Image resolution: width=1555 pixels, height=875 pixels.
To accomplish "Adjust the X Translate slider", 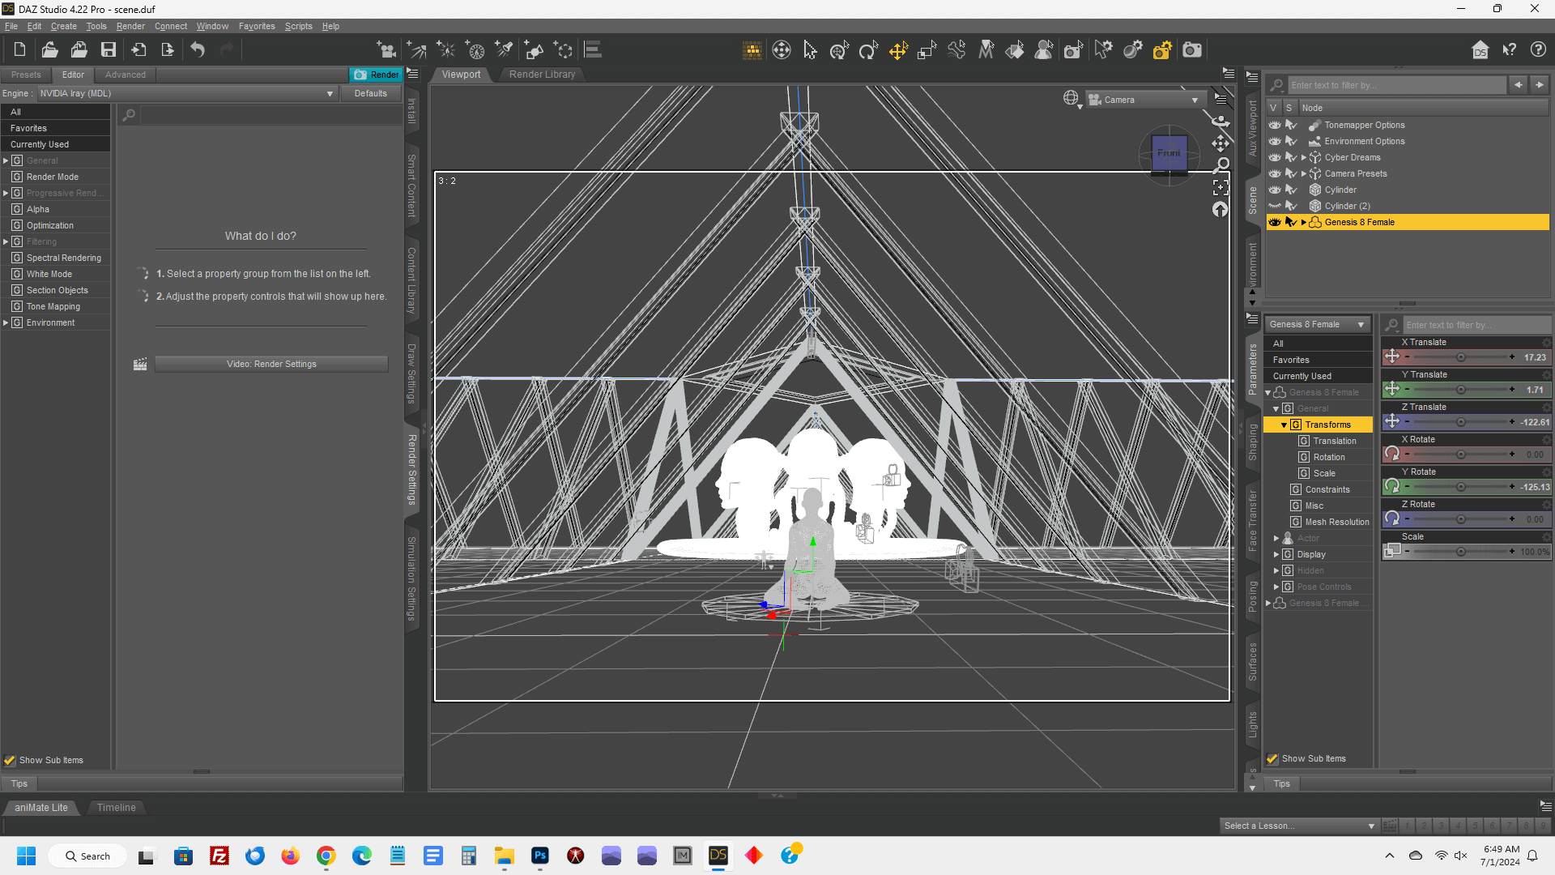I will [1459, 357].
